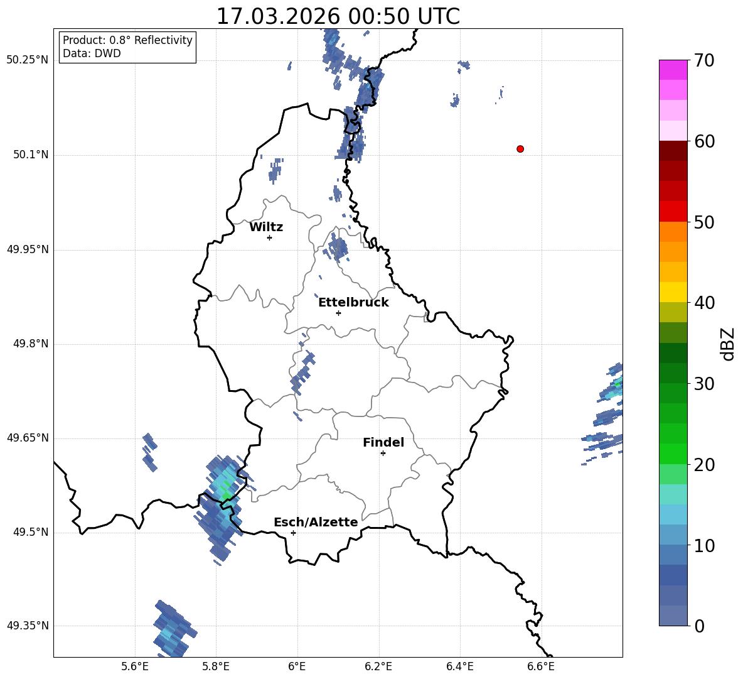Click the magenta top colorbar segment
743x679 pixels.
[x=673, y=70]
